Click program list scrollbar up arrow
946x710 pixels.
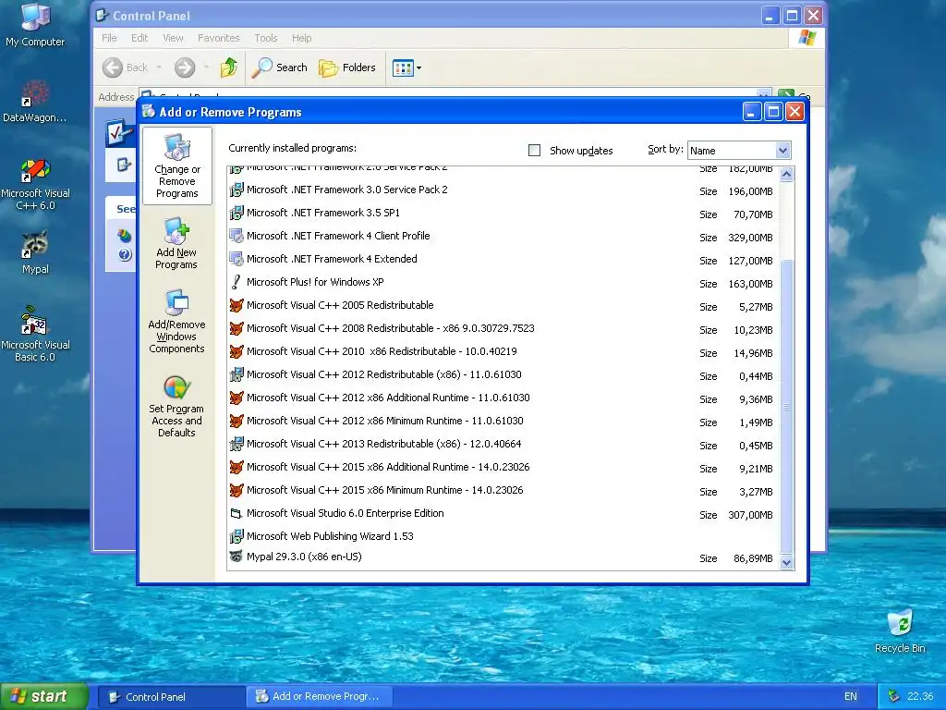787,175
